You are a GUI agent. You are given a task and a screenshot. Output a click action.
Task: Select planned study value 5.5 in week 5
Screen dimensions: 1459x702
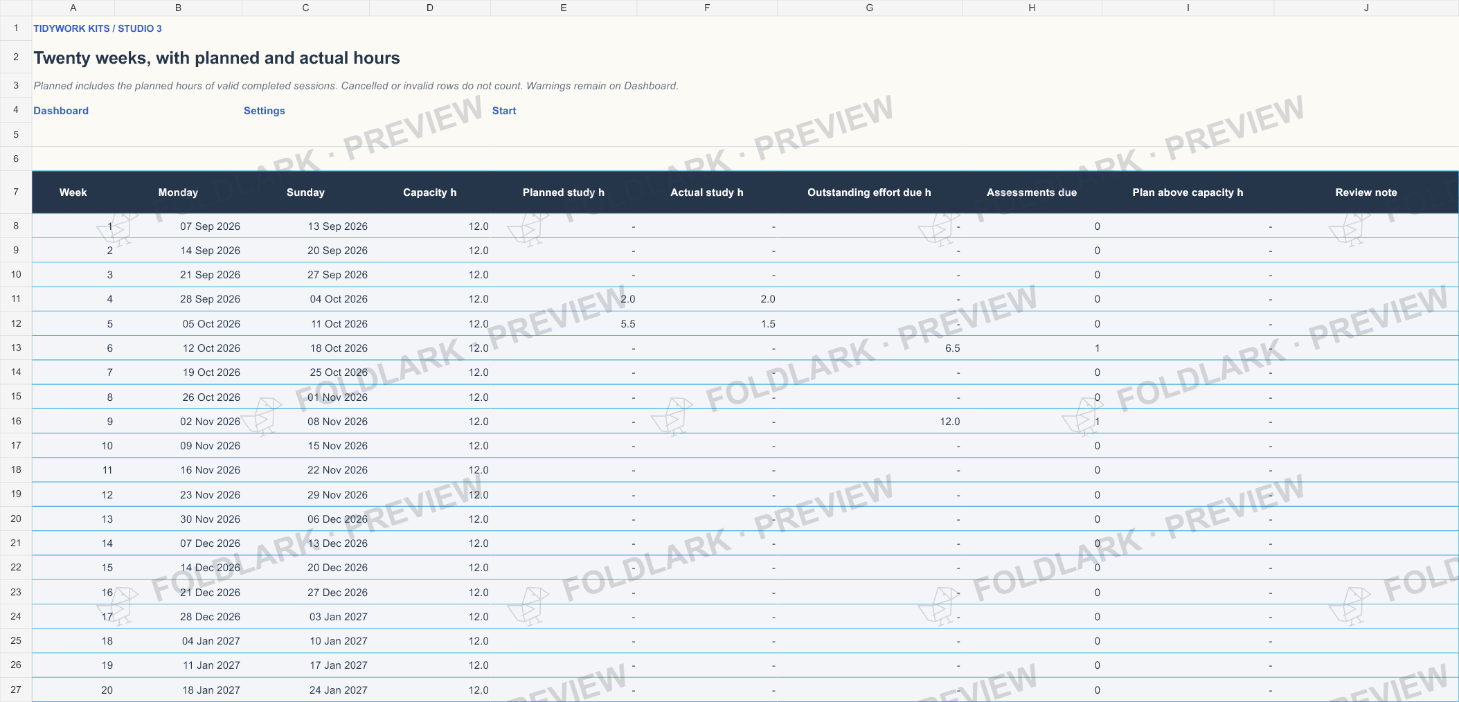click(x=564, y=324)
